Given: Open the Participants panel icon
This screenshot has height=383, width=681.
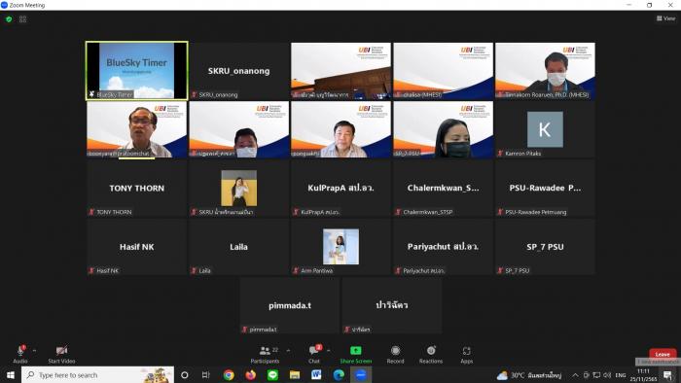Looking at the screenshot, I should pos(265,351).
